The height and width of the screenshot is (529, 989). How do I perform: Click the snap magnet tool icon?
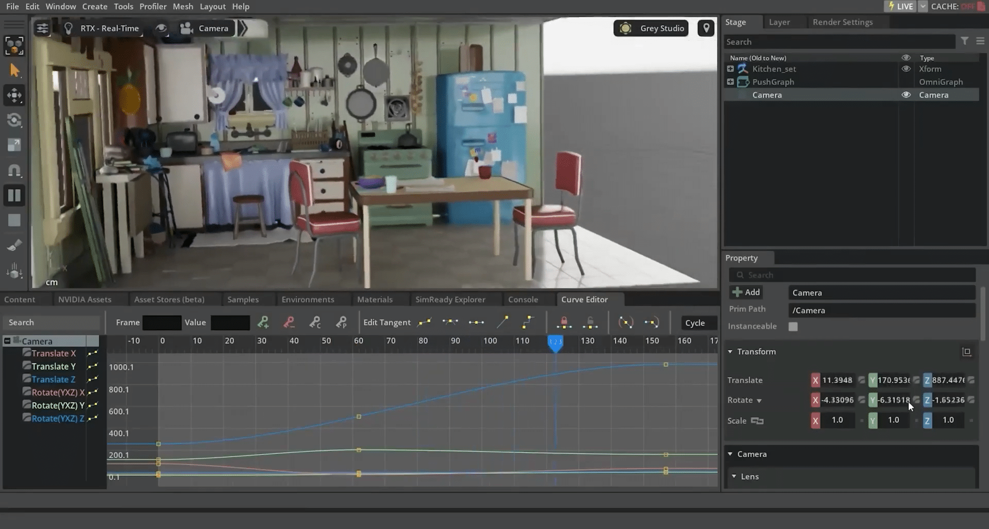14,170
